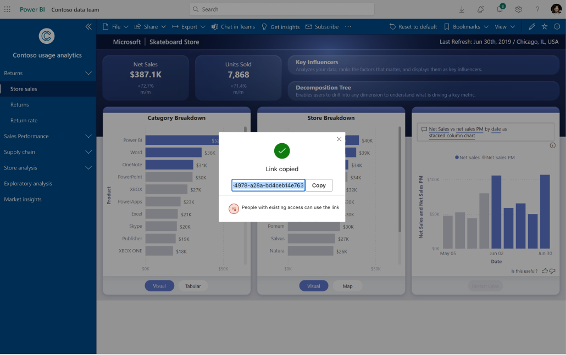The width and height of the screenshot is (566, 355).
Task: Expand the Sales Performance section
Action: coord(46,136)
